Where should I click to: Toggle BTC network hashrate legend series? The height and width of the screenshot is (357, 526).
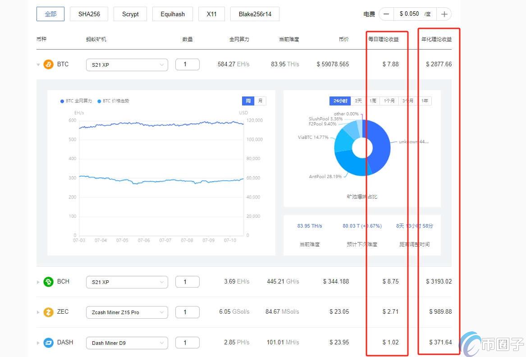point(76,101)
